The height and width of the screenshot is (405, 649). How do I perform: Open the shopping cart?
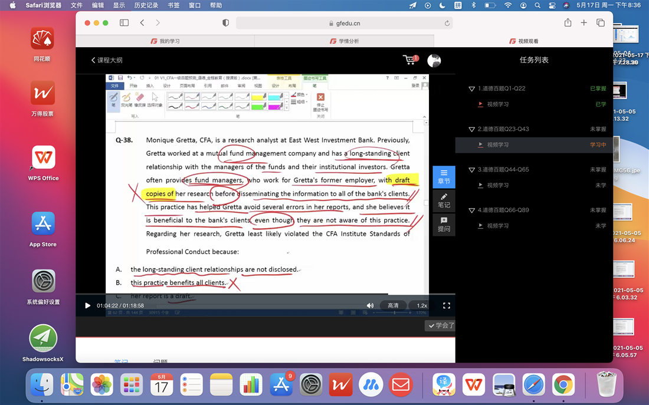coord(411,60)
